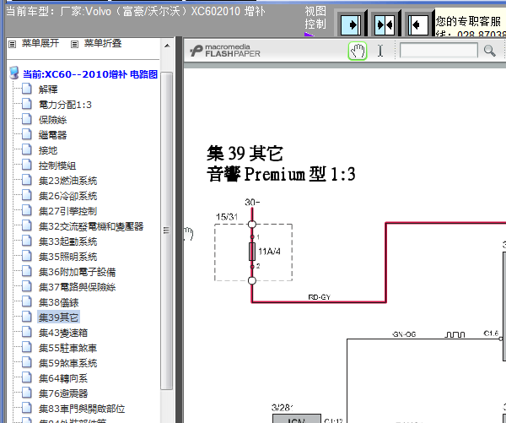Select the 繼電器 item

point(52,135)
